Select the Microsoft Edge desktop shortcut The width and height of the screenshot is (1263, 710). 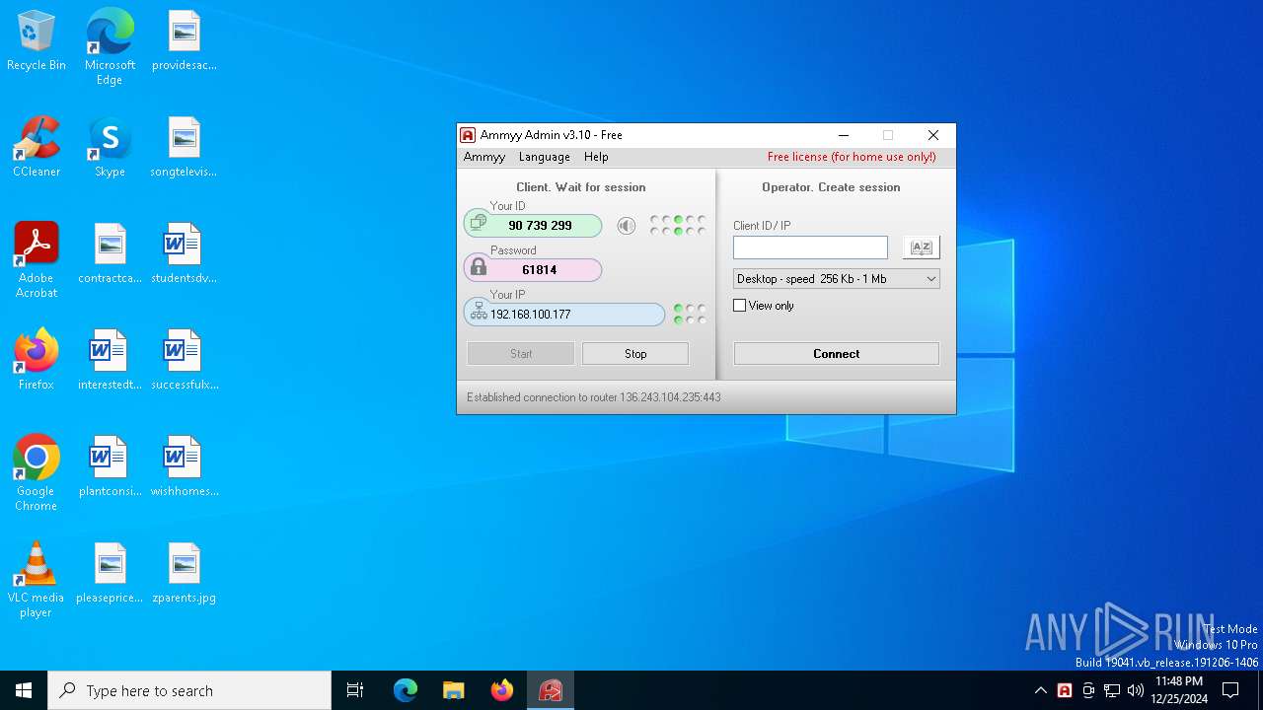pyautogui.click(x=110, y=47)
